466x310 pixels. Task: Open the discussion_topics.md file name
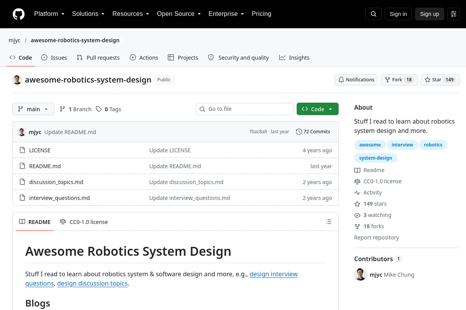(x=56, y=182)
